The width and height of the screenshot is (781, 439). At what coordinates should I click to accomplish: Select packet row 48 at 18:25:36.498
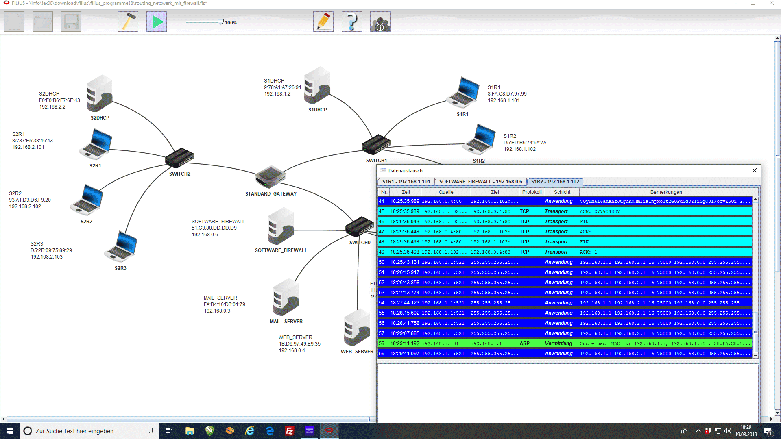565,242
